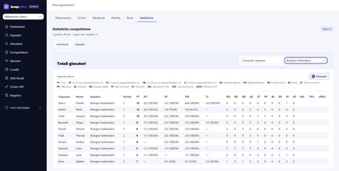Viewport: 339px width, 171px height.
Task: Open Bologna Fastbreakers team filter dropdown
Action: [x=306, y=61]
